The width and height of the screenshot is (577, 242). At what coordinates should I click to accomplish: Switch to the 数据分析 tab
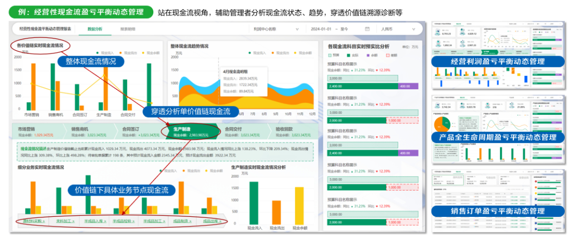point(95,29)
